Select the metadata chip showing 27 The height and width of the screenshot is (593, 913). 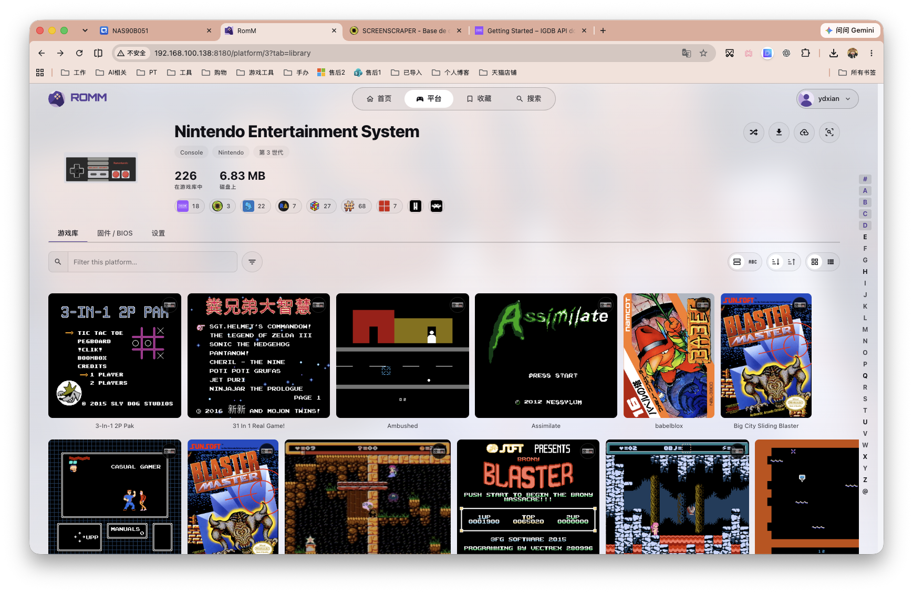(x=321, y=206)
